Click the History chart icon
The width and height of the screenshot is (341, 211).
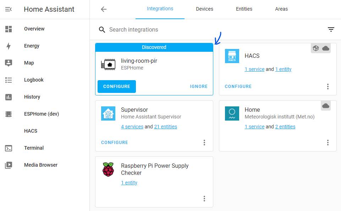pyautogui.click(x=9, y=97)
